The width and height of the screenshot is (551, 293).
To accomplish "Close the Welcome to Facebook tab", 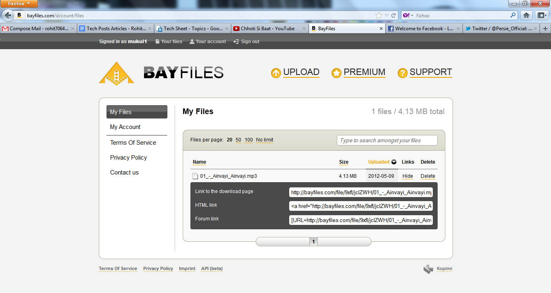I will pyautogui.click(x=458, y=29).
